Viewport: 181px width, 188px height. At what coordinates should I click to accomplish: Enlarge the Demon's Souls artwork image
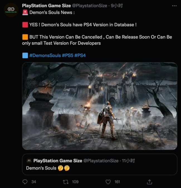[100, 106]
